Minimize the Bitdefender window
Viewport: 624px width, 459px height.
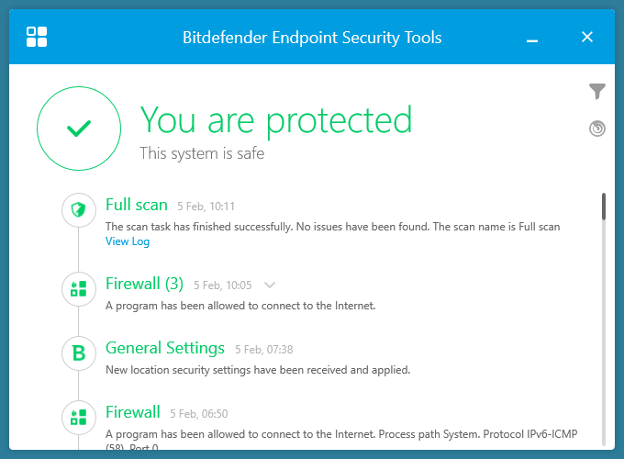tap(532, 38)
